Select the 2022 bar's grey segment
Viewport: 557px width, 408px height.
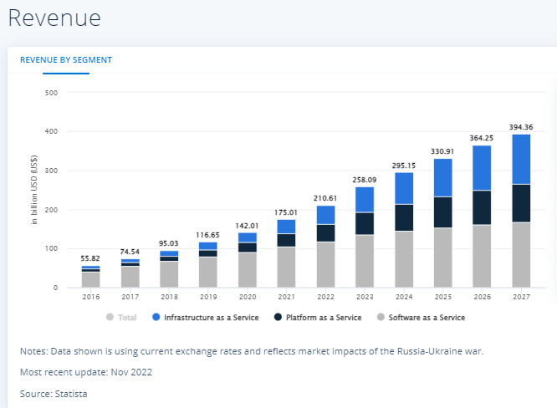tap(325, 264)
